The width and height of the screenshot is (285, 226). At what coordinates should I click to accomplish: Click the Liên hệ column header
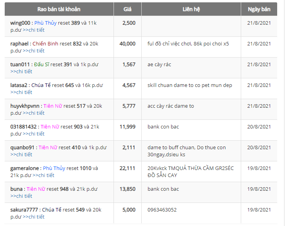click(191, 9)
